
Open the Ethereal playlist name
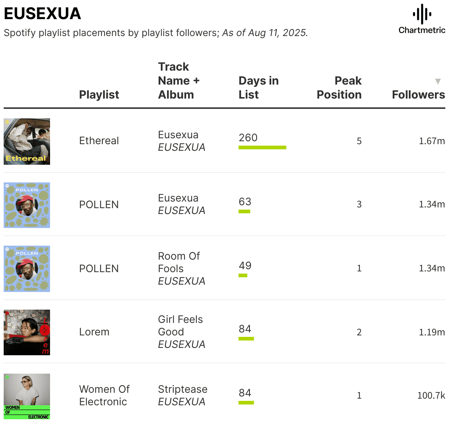pos(99,140)
